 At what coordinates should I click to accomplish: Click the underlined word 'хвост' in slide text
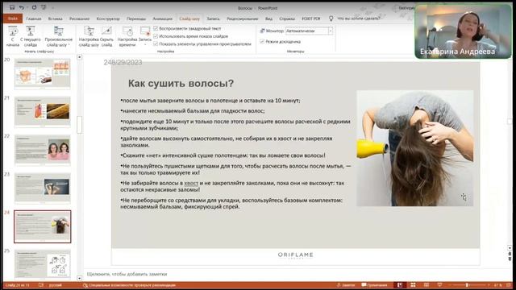(191, 183)
